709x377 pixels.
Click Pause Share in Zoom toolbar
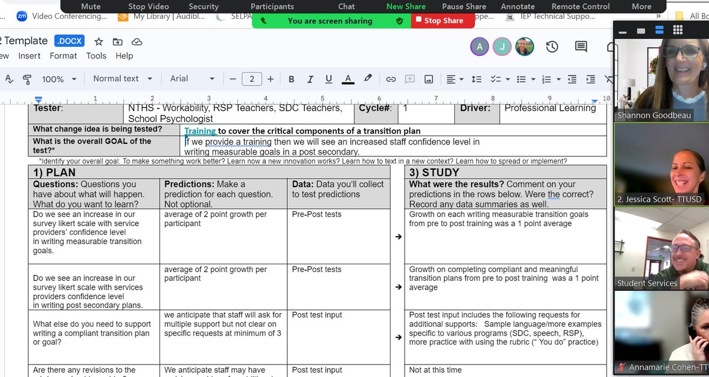tap(464, 6)
